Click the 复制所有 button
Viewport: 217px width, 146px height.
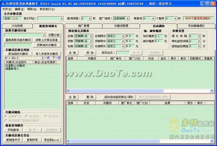[33, 140]
